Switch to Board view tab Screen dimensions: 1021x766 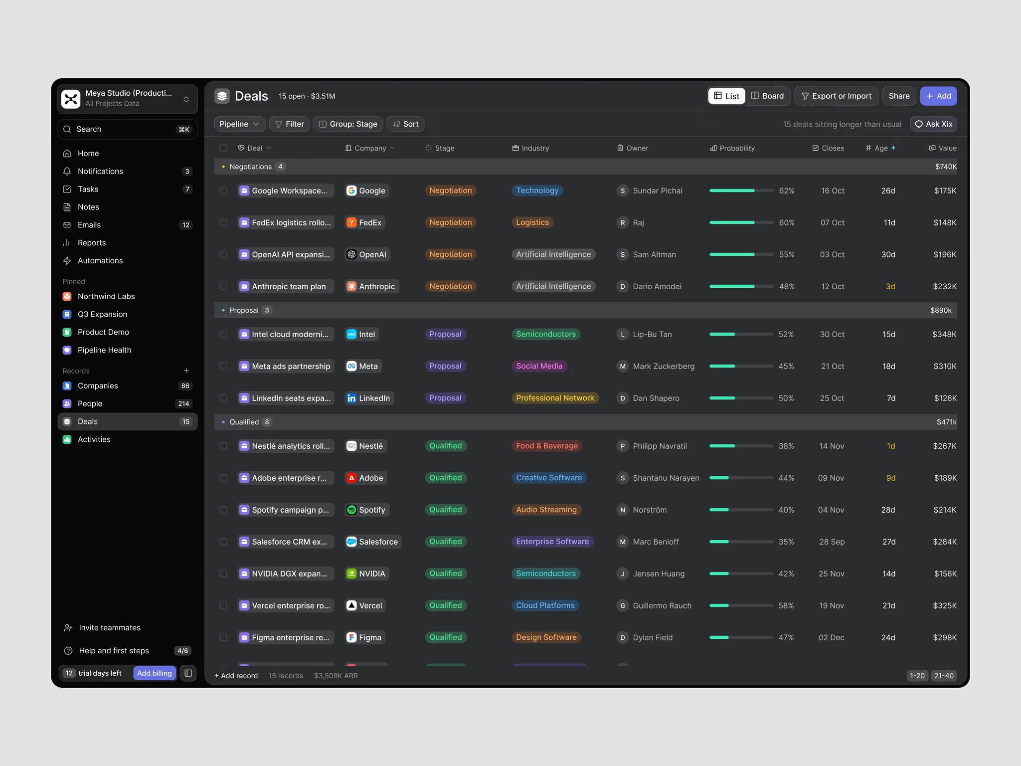[x=767, y=96]
